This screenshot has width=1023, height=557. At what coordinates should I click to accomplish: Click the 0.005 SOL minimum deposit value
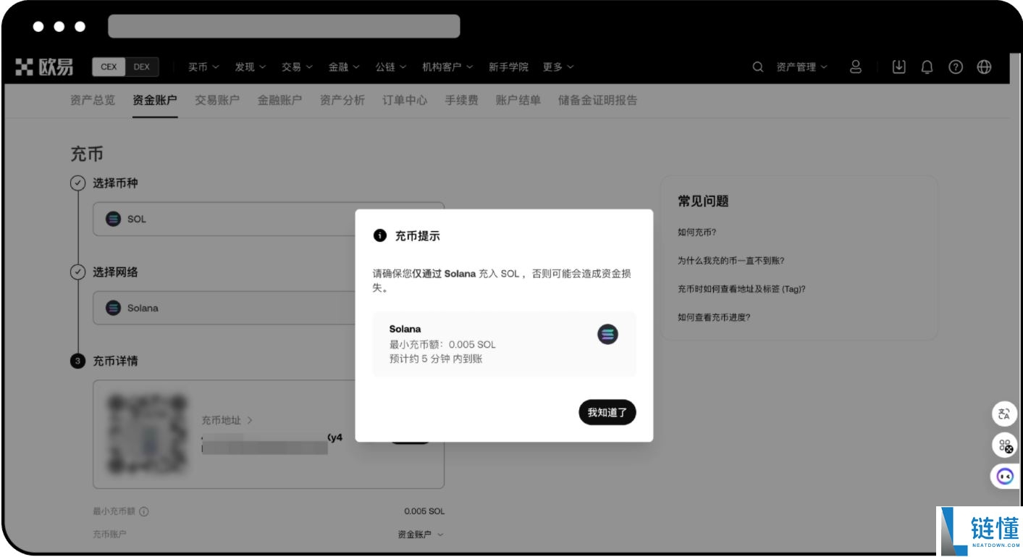coord(424,511)
